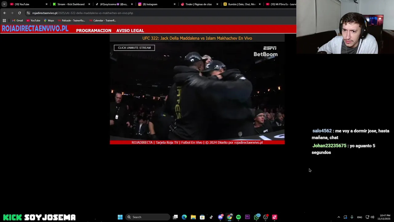Open the red TikTok Live Studio icon
The width and height of the screenshot is (394, 222).
[x=275, y=217]
